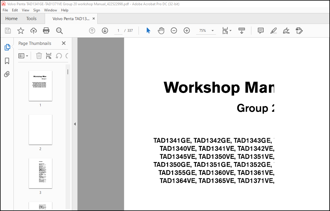Click the 'TAD1364VE' model text
The width and height of the screenshot is (330, 211).
pyautogui.click(x=178, y=181)
